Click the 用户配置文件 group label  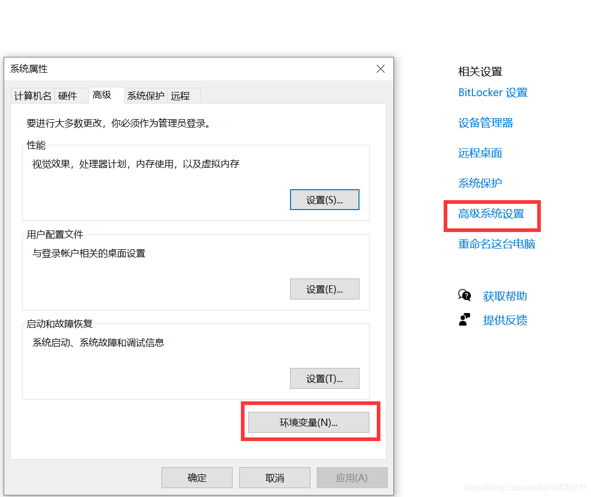[x=55, y=234]
